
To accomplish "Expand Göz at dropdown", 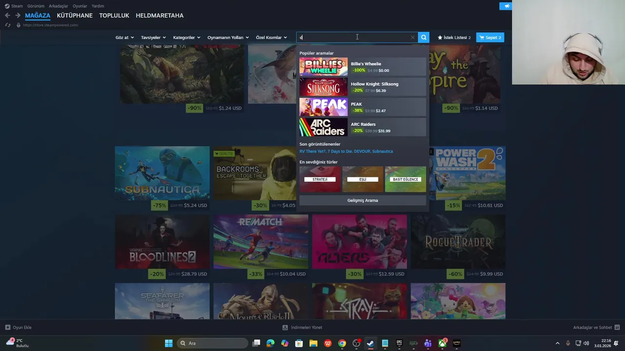I will (x=125, y=38).
